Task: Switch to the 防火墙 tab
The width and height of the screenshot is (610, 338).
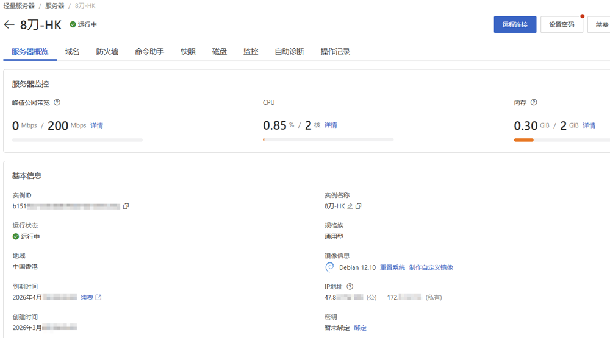Action: (107, 52)
